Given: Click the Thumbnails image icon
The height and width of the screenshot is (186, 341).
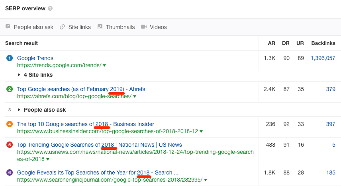Looking at the screenshot, I should coord(100,27).
